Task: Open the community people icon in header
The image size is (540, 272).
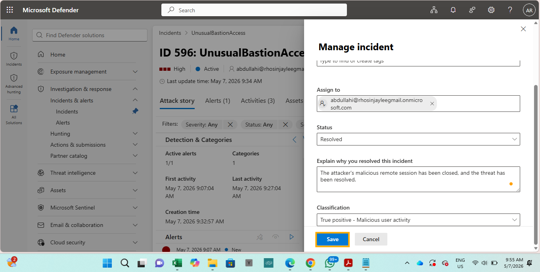Action: tap(472, 10)
